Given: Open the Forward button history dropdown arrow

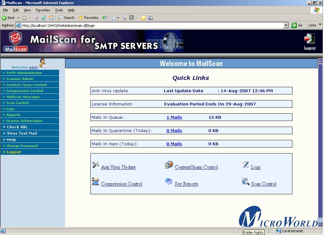Looking at the screenshot, I should click(x=30, y=18).
